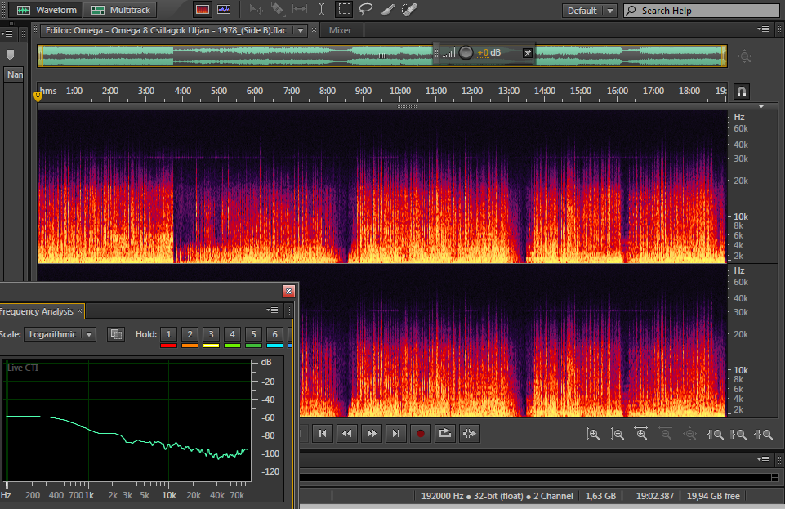Pin the volume HUD in place

[x=527, y=53]
